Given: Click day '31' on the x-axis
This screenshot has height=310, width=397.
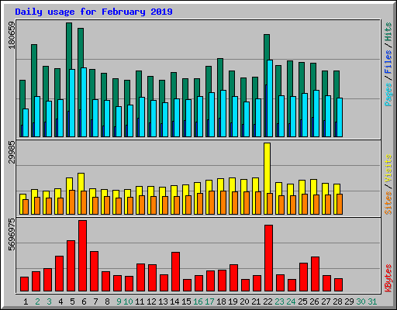Looking at the screenshot, I should pyautogui.click(x=372, y=301).
